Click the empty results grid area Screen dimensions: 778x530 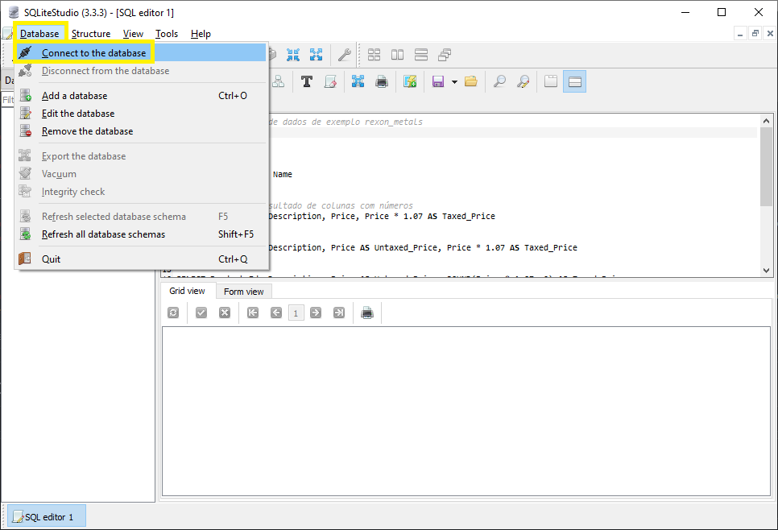pos(466,411)
